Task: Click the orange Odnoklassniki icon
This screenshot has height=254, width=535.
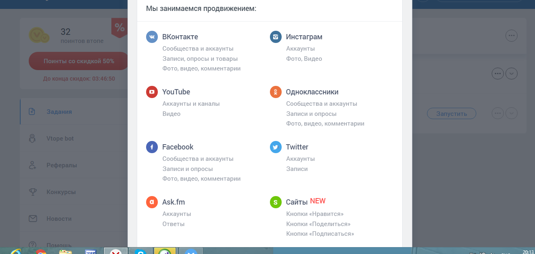Action: (x=276, y=92)
